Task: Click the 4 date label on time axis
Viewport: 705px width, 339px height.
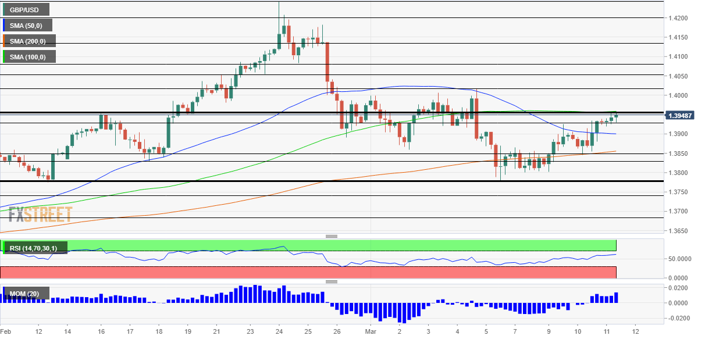Action: 457,331
